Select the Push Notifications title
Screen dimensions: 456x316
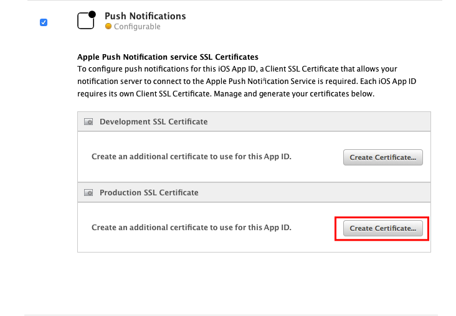click(145, 16)
